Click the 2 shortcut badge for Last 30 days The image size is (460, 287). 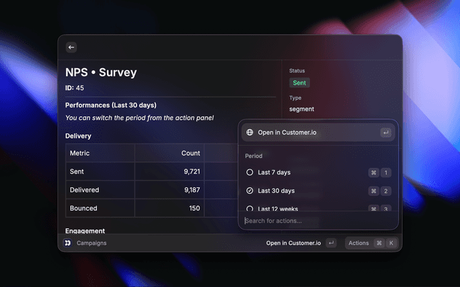[385, 191]
